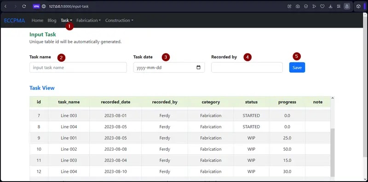This screenshot has height=182, width=368.
Task: Go to Home in navbar
Action: pos(37,20)
